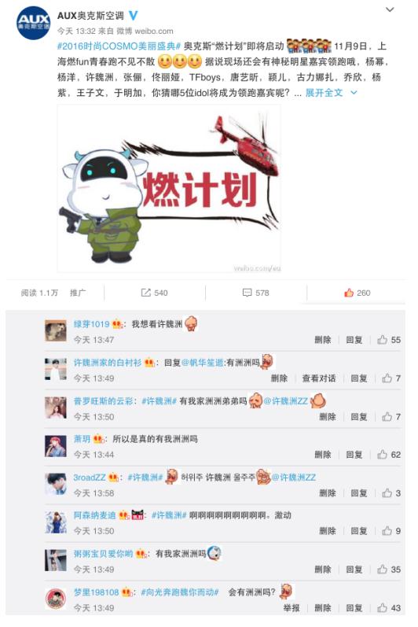Click 梦里198108's round avatar

(x=56, y=599)
